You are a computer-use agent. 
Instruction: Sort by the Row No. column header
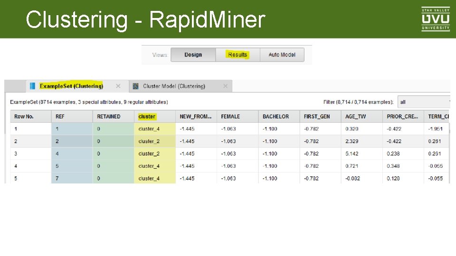click(31, 117)
